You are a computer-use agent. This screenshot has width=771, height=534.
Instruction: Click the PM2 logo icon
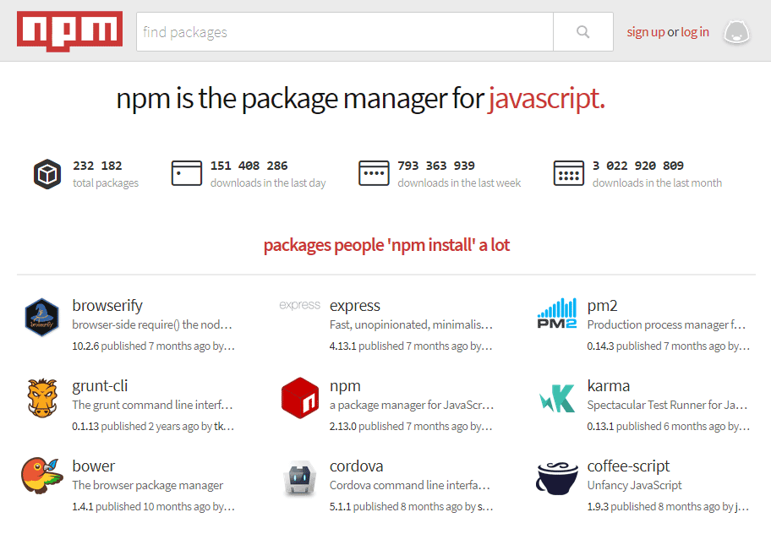556,313
